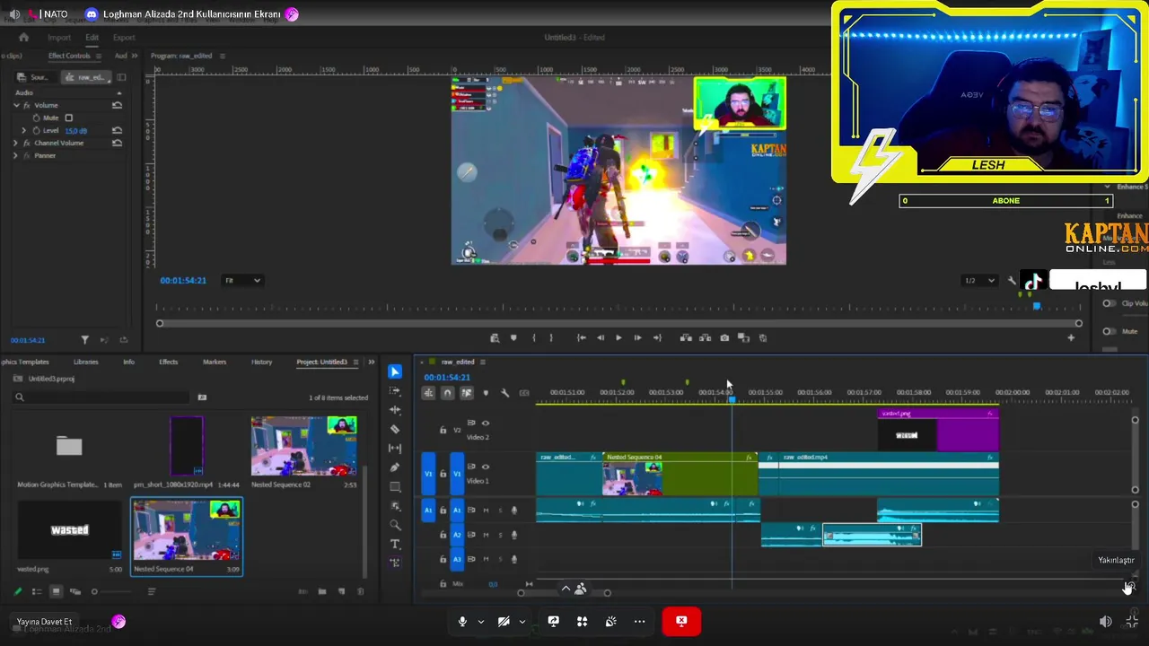Switch to the History panel tab
The image size is (1149, 646).
[x=261, y=362]
